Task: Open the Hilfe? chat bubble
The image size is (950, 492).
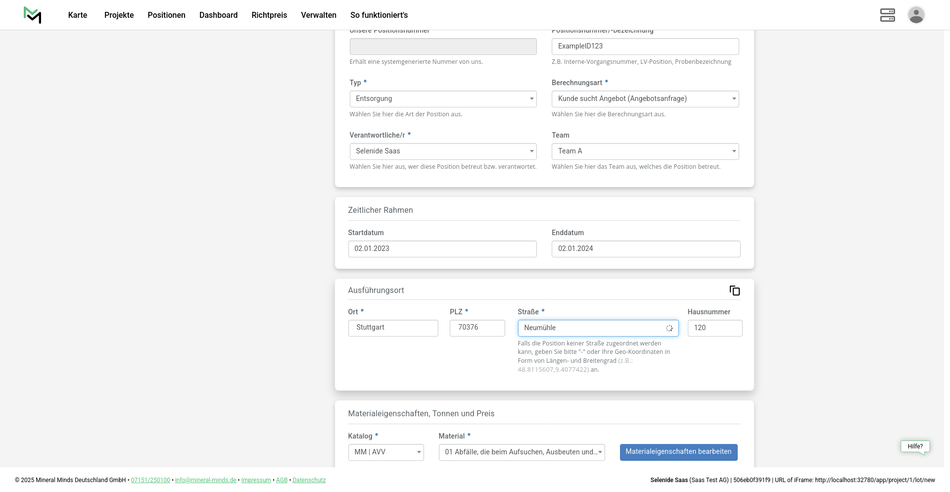Action: point(915,446)
